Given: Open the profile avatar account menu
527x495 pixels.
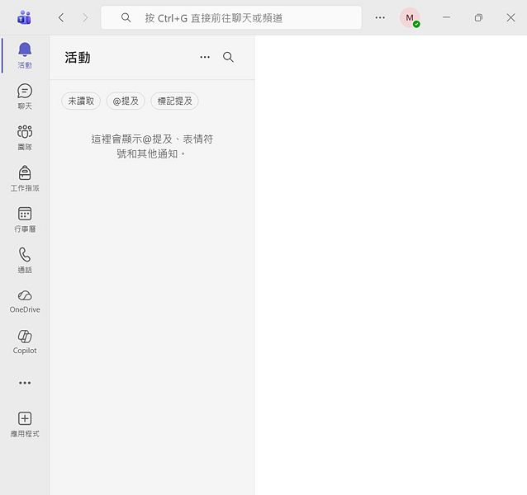Looking at the screenshot, I should 410,17.
